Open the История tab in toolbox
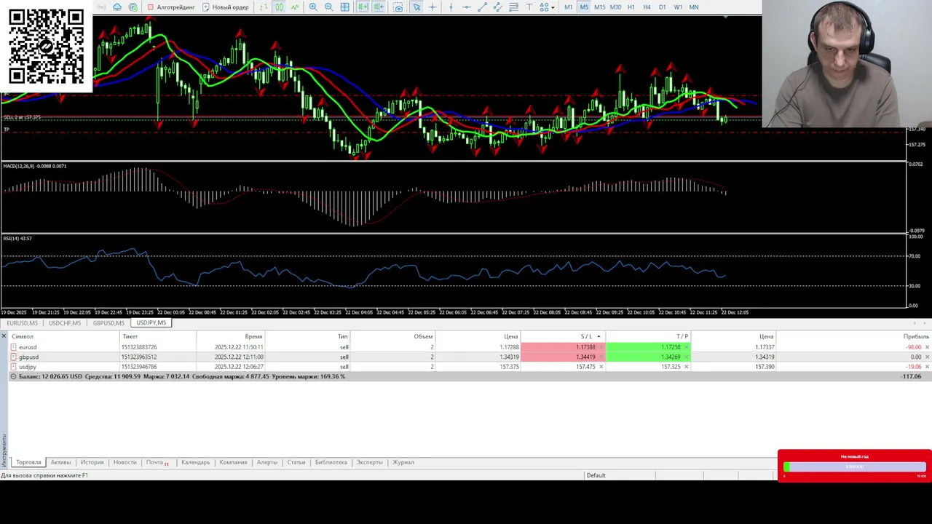Image resolution: width=932 pixels, height=524 pixels. pos(92,463)
